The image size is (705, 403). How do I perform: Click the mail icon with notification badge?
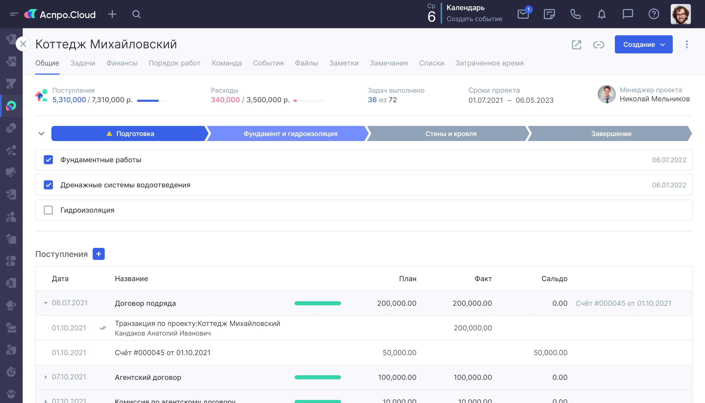[x=523, y=14]
